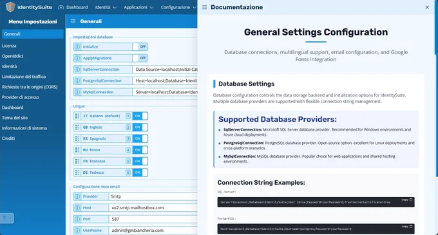Click the Database Settings heading
Viewport: 438px width, 235px height.
tap(246, 84)
